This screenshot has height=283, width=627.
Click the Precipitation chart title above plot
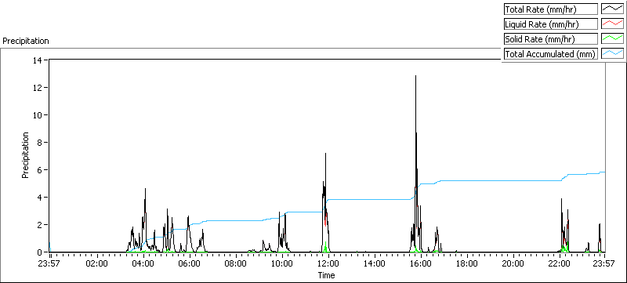(26, 41)
